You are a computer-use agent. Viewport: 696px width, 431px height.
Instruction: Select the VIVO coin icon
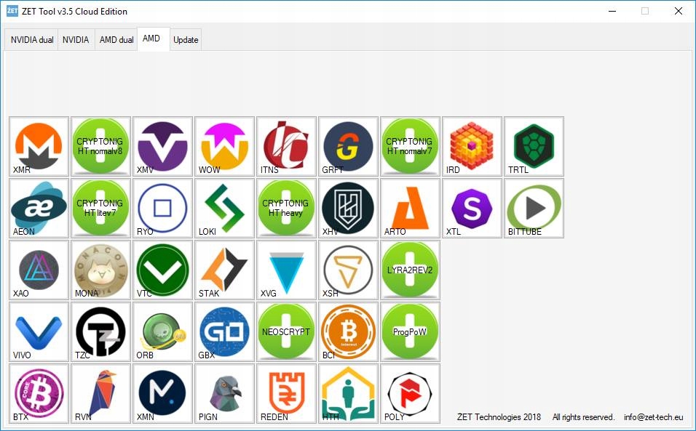tap(39, 331)
